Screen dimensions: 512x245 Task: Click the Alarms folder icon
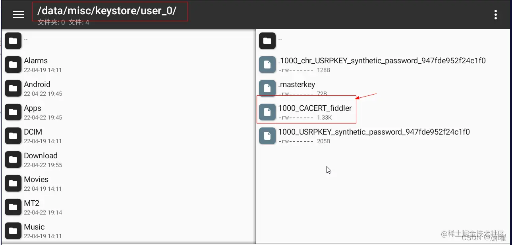click(x=13, y=65)
